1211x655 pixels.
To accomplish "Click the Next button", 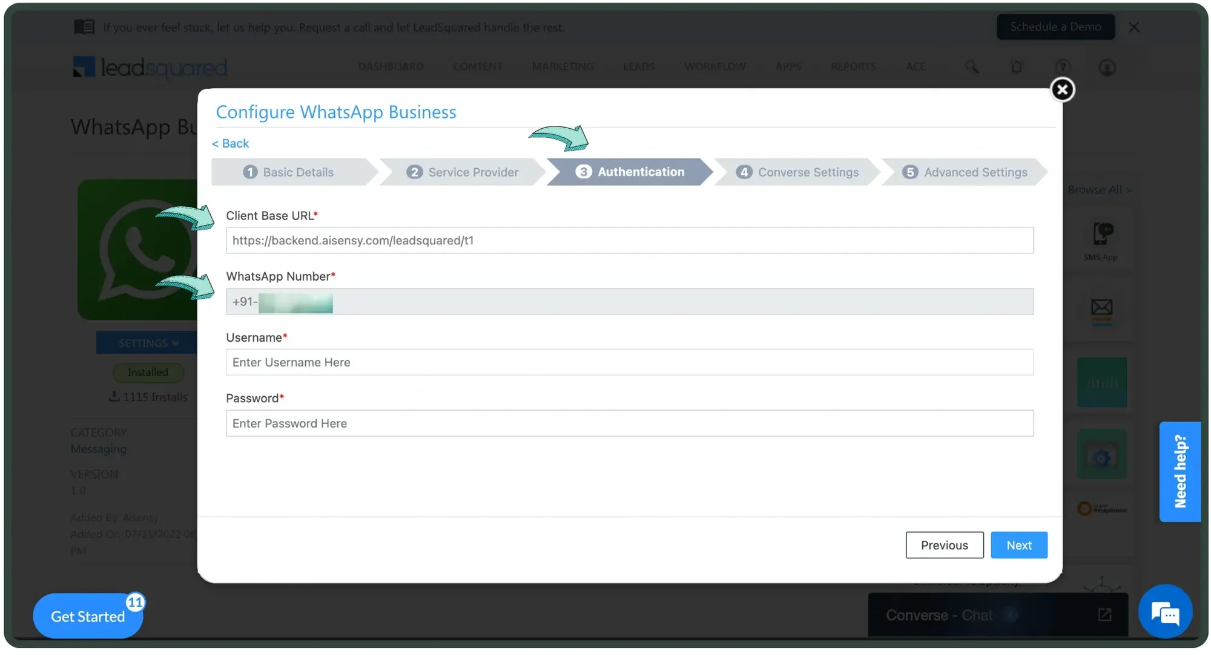I will (x=1019, y=545).
